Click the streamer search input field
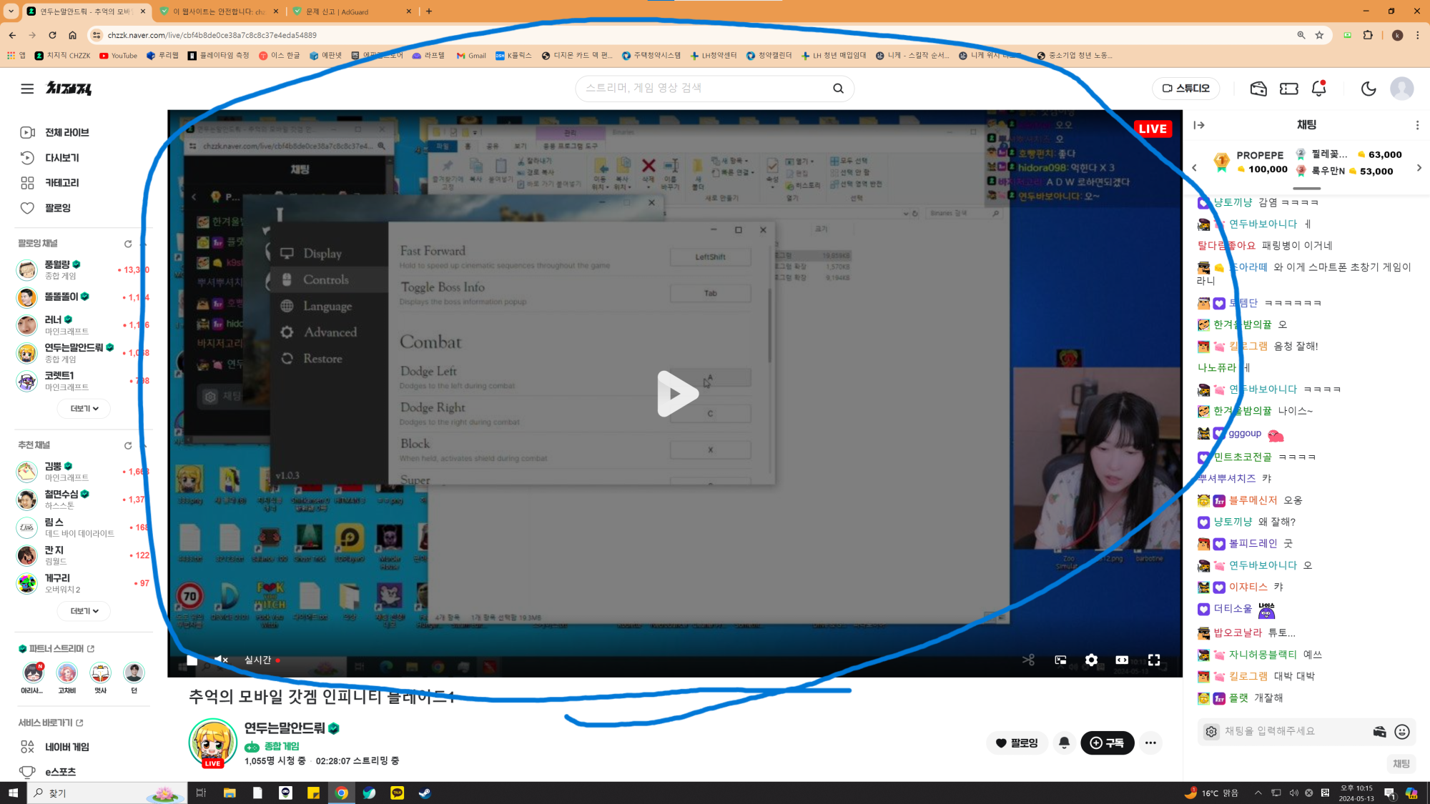The width and height of the screenshot is (1430, 804). point(701,89)
